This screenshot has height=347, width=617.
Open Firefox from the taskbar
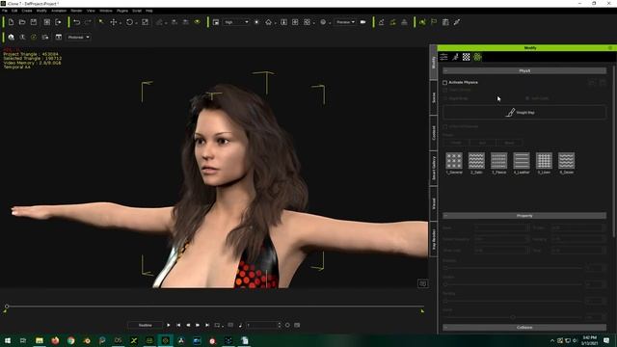click(55, 340)
